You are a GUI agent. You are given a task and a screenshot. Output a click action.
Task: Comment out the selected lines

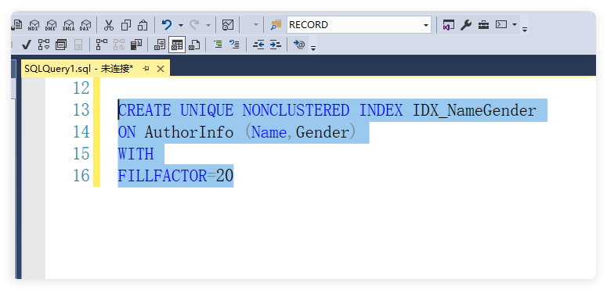[218, 45]
